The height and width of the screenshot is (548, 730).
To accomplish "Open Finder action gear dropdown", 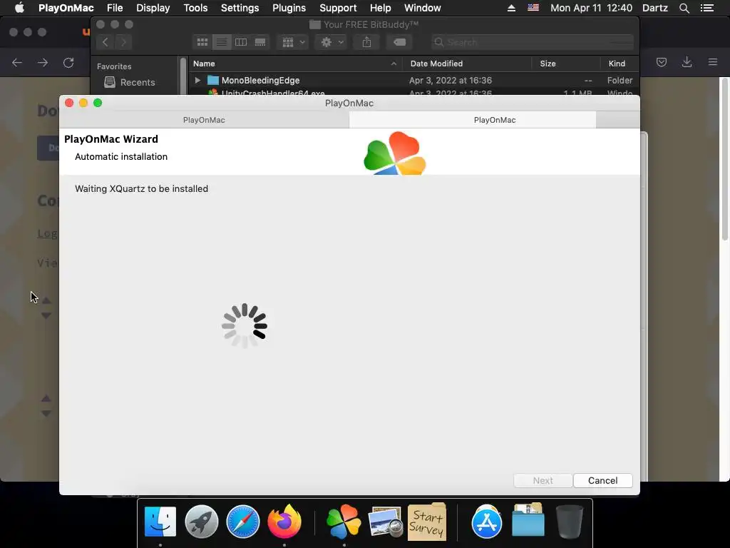I will click(331, 42).
